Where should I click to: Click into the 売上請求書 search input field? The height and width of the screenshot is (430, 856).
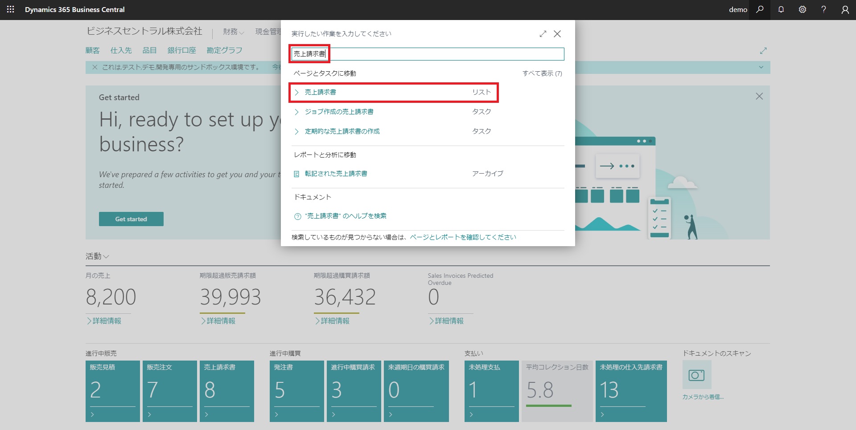pyautogui.click(x=428, y=54)
